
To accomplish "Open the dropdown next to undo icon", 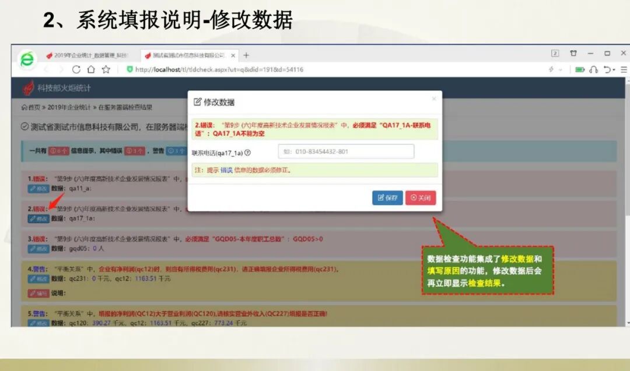I will click(614, 70).
